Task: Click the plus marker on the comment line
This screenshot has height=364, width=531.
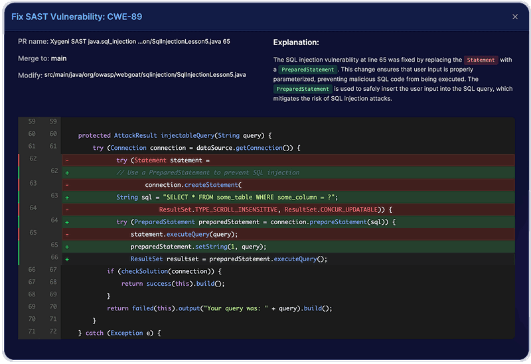Action: tap(67, 172)
